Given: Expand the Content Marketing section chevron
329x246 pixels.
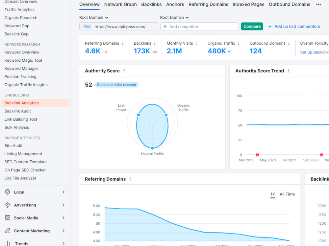Looking at the screenshot, I should (63, 231).
